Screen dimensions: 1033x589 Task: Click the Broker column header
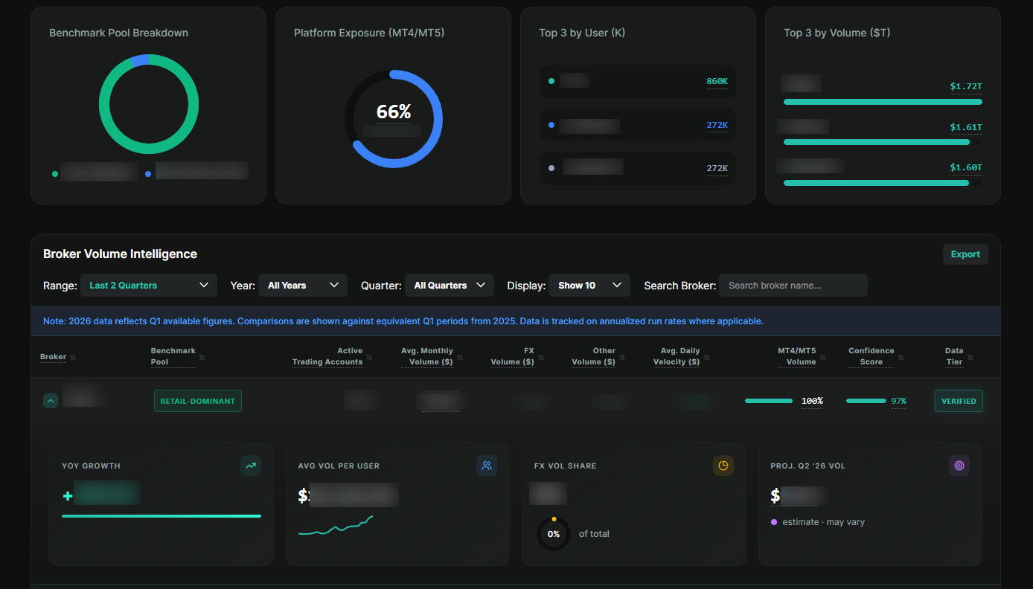click(53, 357)
